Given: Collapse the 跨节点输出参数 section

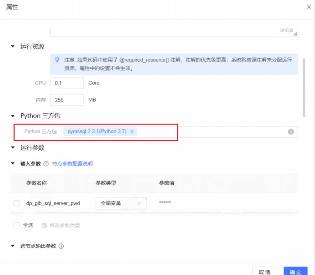Looking at the screenshot, I should (13, 246).
